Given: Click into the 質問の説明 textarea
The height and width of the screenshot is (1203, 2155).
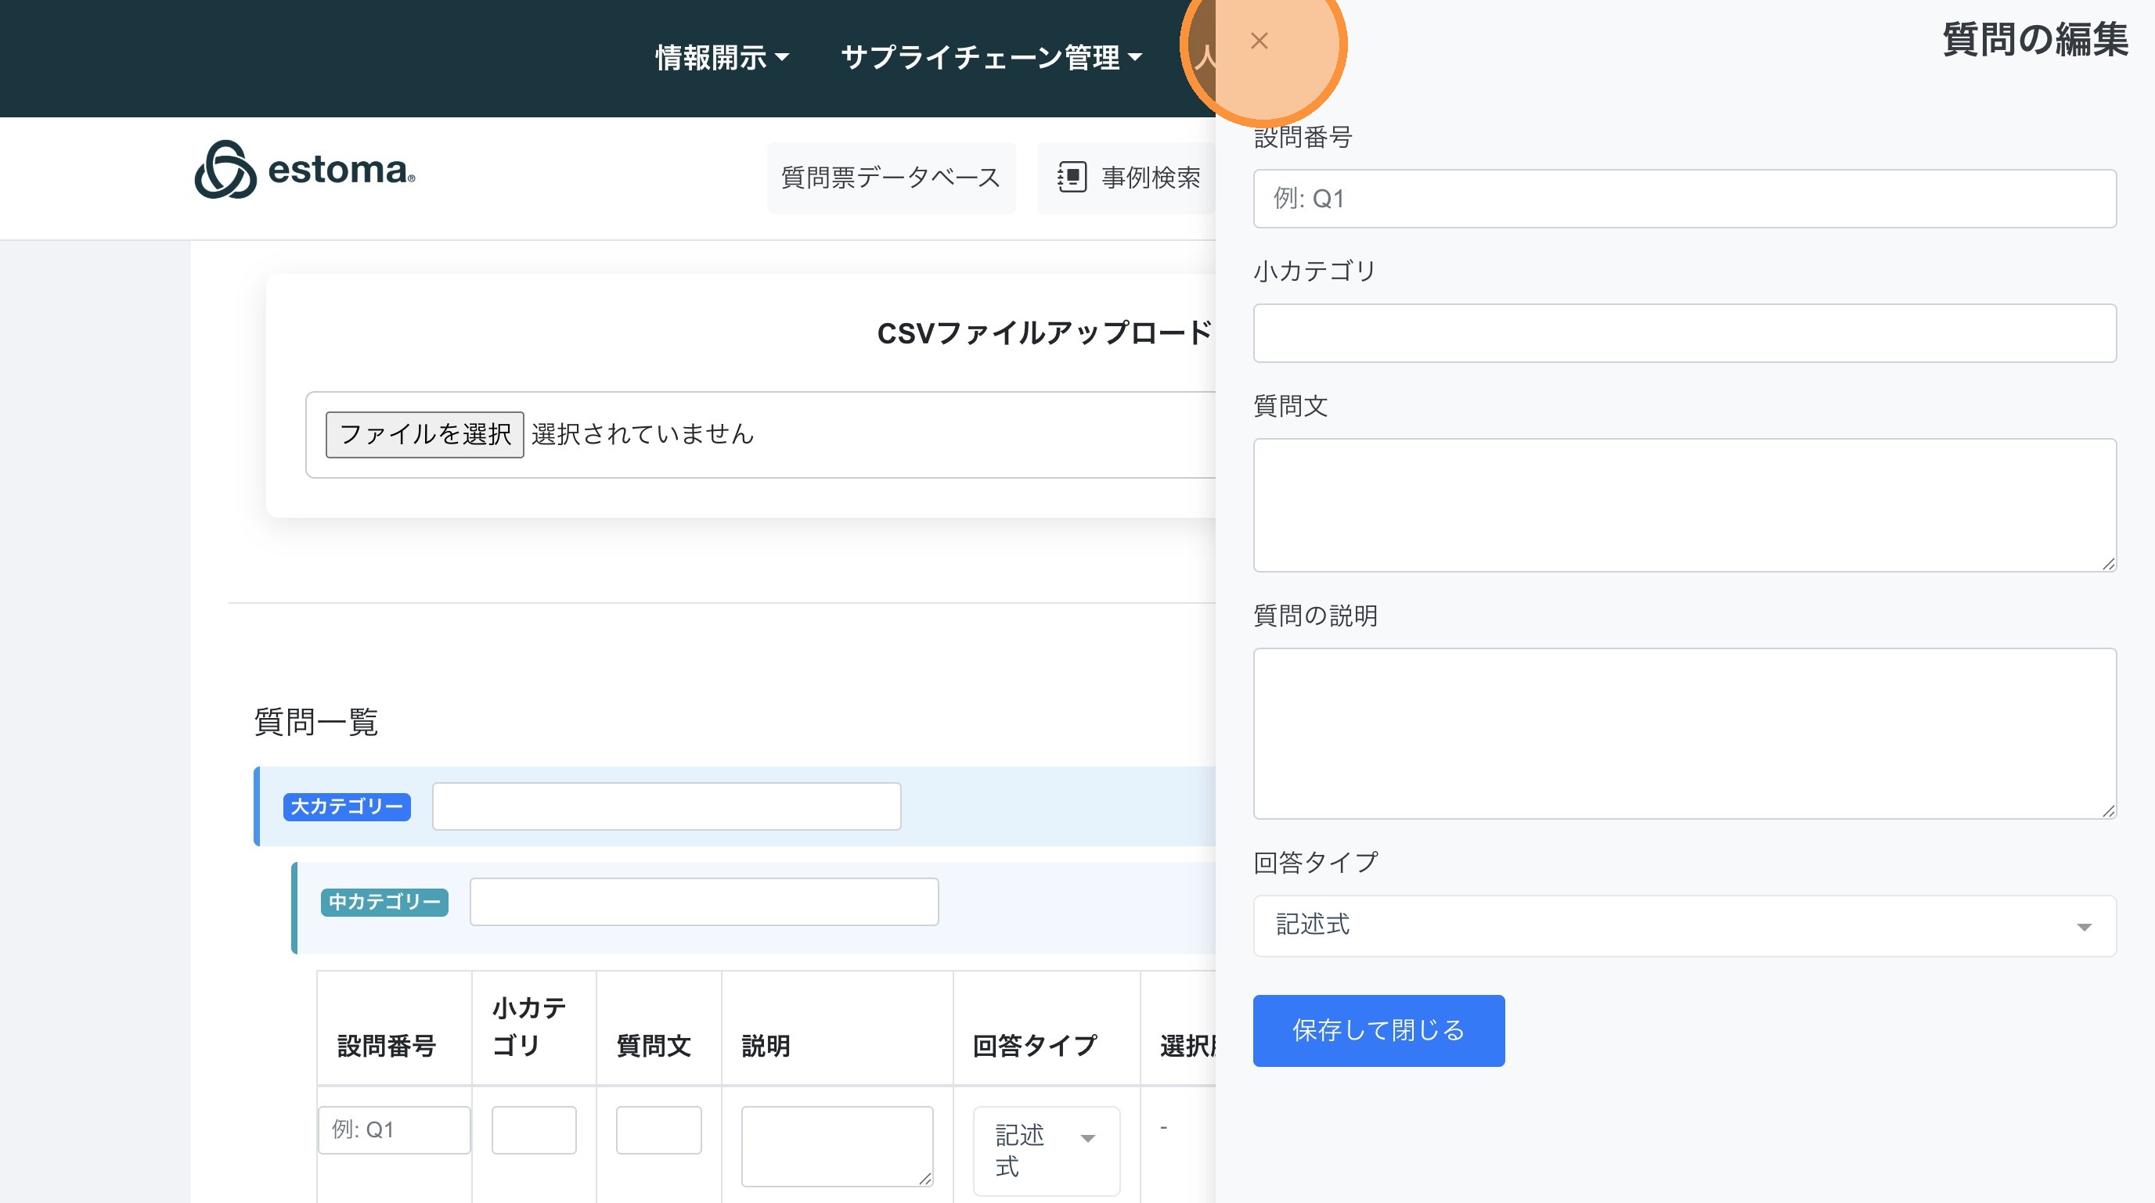Looking at the screenshot, I should tap(1683, 732).
